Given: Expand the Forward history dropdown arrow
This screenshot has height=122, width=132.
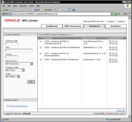Looking at the screenshot, I should (x=17, y=10).
